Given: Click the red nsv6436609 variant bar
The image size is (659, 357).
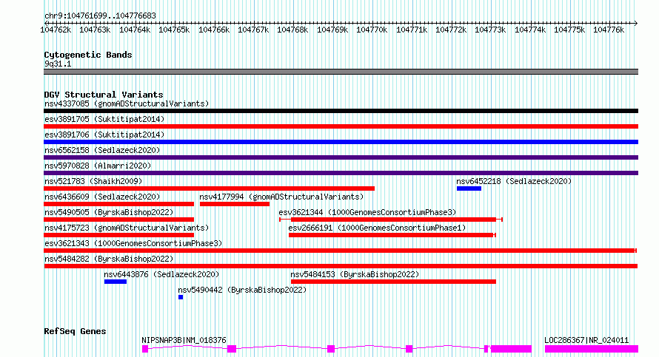Looking at the screenshot, I should tap(119, 204).
